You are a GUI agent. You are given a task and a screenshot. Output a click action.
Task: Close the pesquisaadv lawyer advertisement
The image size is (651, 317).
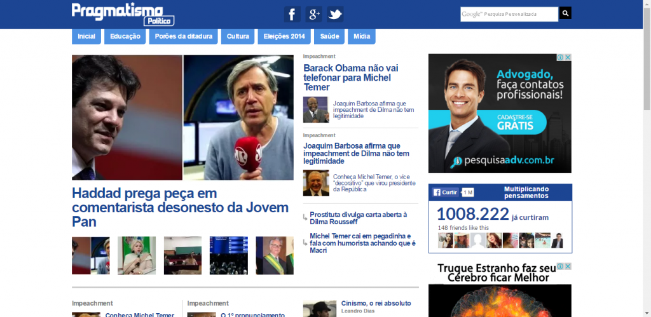click(568, 57)
